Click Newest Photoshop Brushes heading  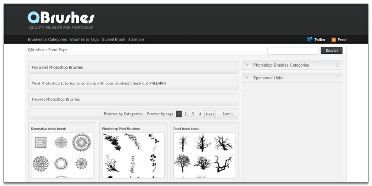click(x=56, y=99)
